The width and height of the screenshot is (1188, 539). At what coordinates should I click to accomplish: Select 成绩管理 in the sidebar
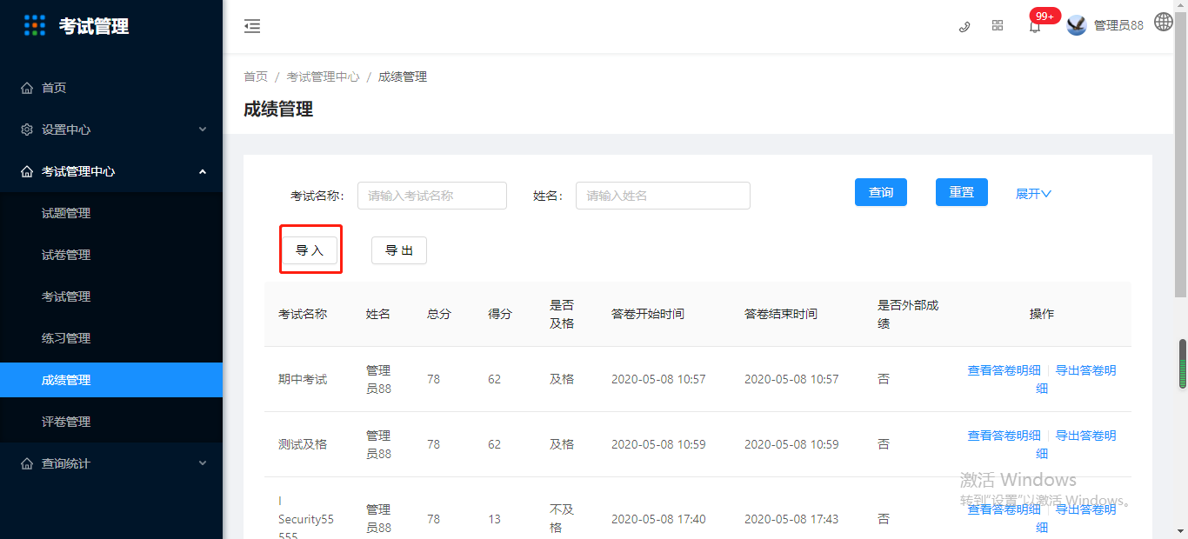point(111,380)
